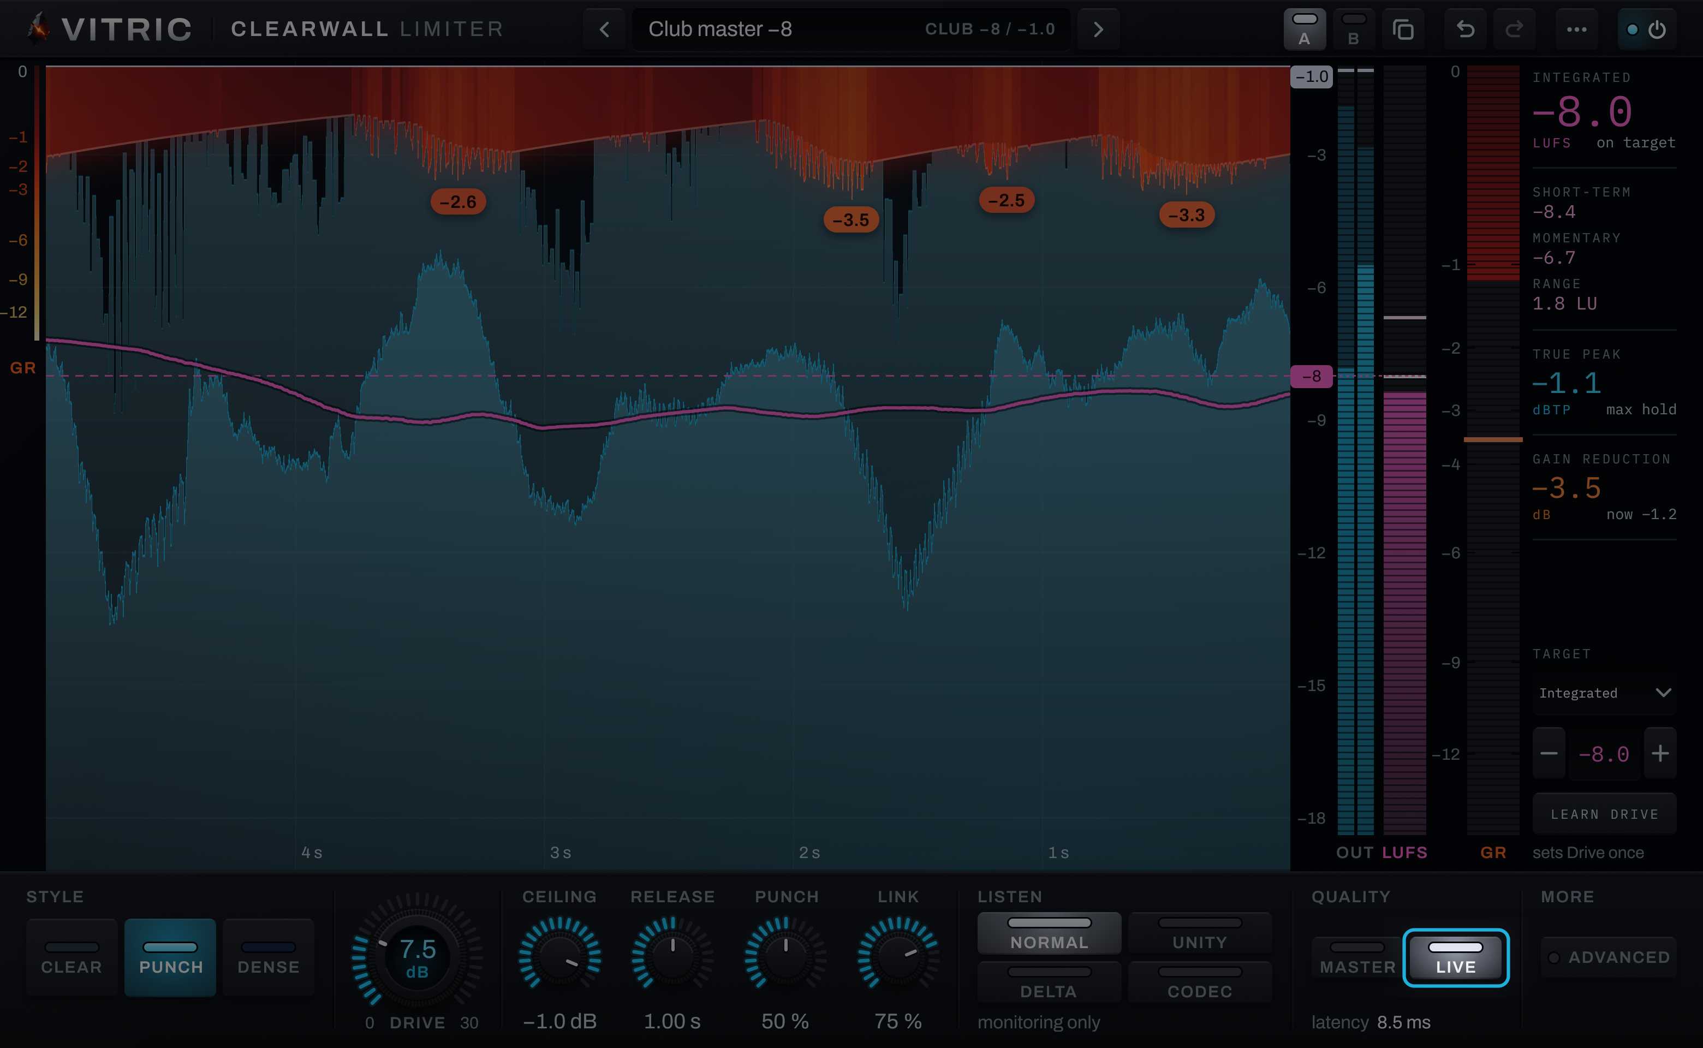Image resolution: width=1703 pixels, height=1048 pixels.
Task: Click the –8 target marker on scale
Action: pos(1312,377)
